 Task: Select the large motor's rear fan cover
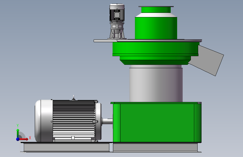click(x=44, y=121)
